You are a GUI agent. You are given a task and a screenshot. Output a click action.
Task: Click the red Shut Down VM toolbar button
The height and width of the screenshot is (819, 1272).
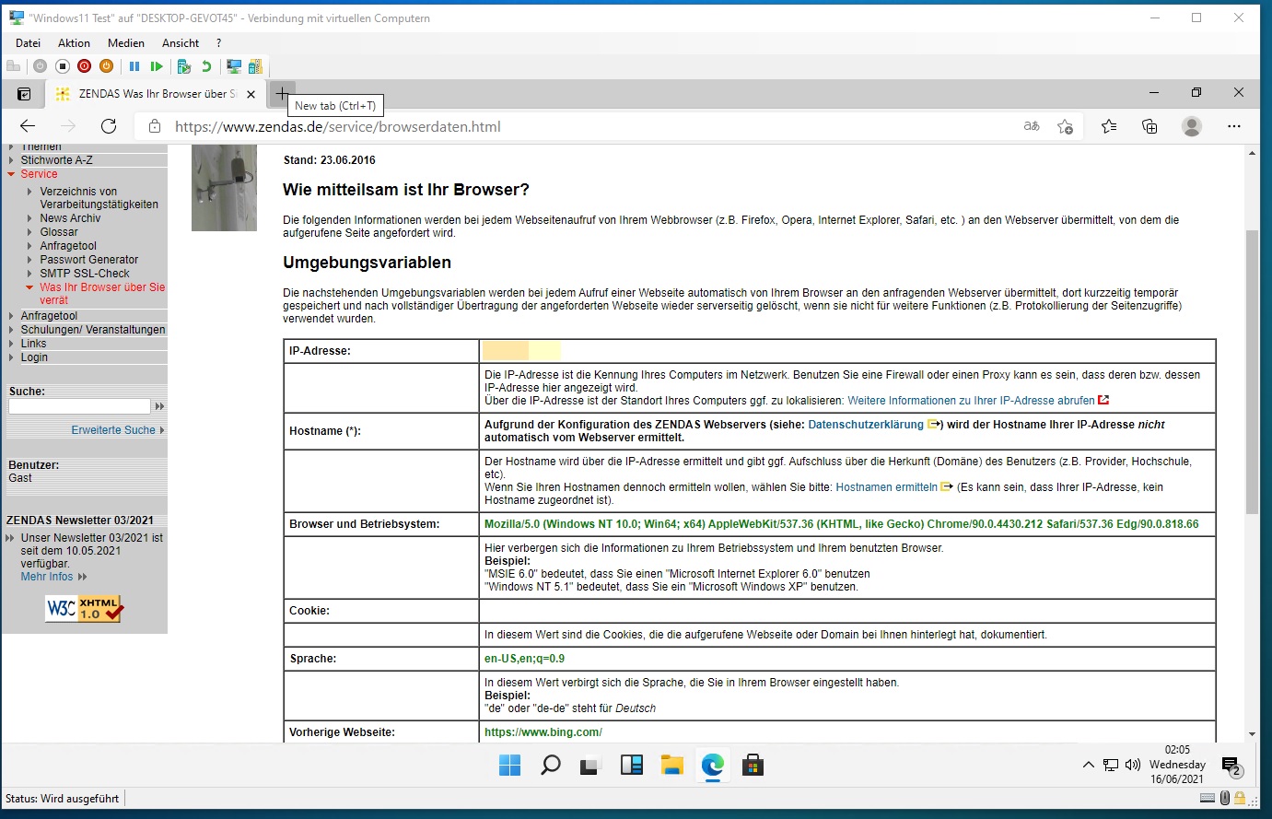(85, 66)
